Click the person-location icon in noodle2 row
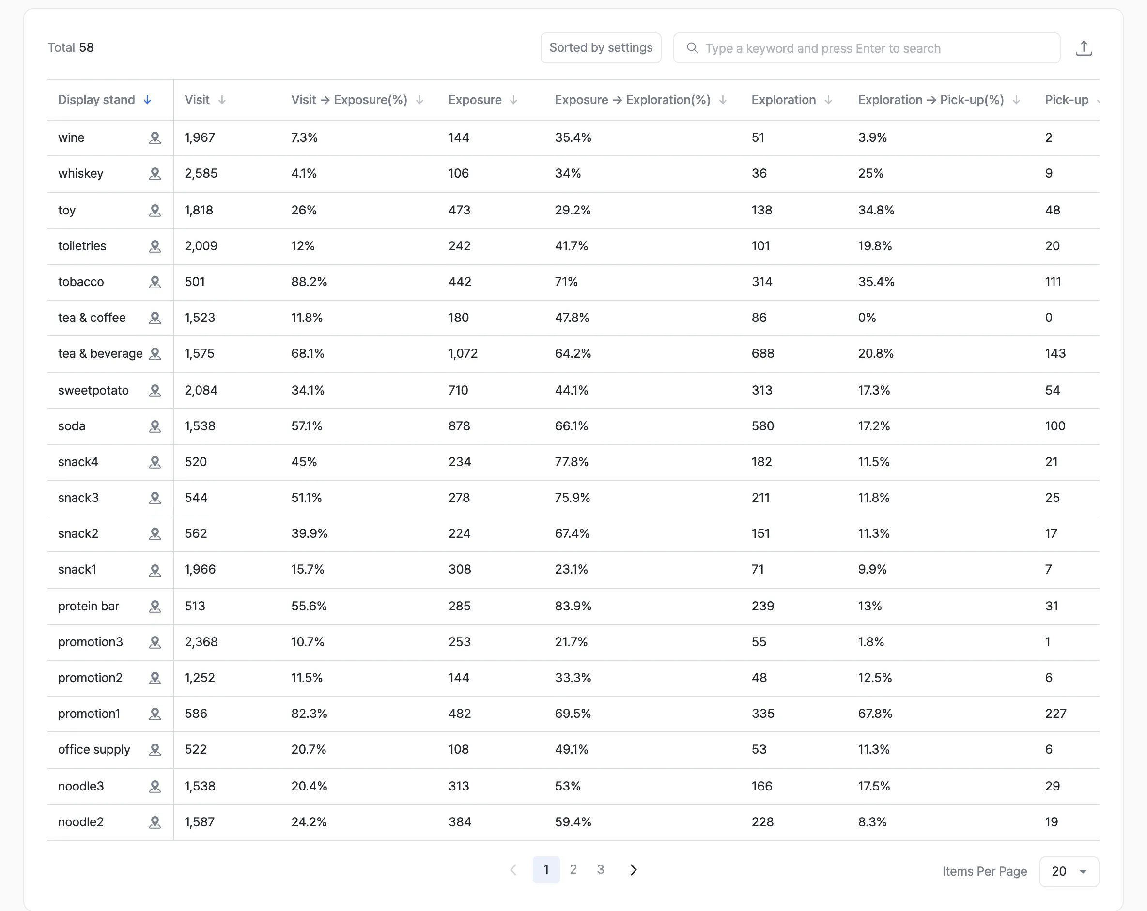The image size is (1147, 911). point(155,822)
